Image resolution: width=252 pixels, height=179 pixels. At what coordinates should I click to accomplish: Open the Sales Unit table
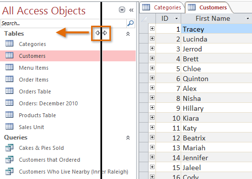tap(32, 127)
